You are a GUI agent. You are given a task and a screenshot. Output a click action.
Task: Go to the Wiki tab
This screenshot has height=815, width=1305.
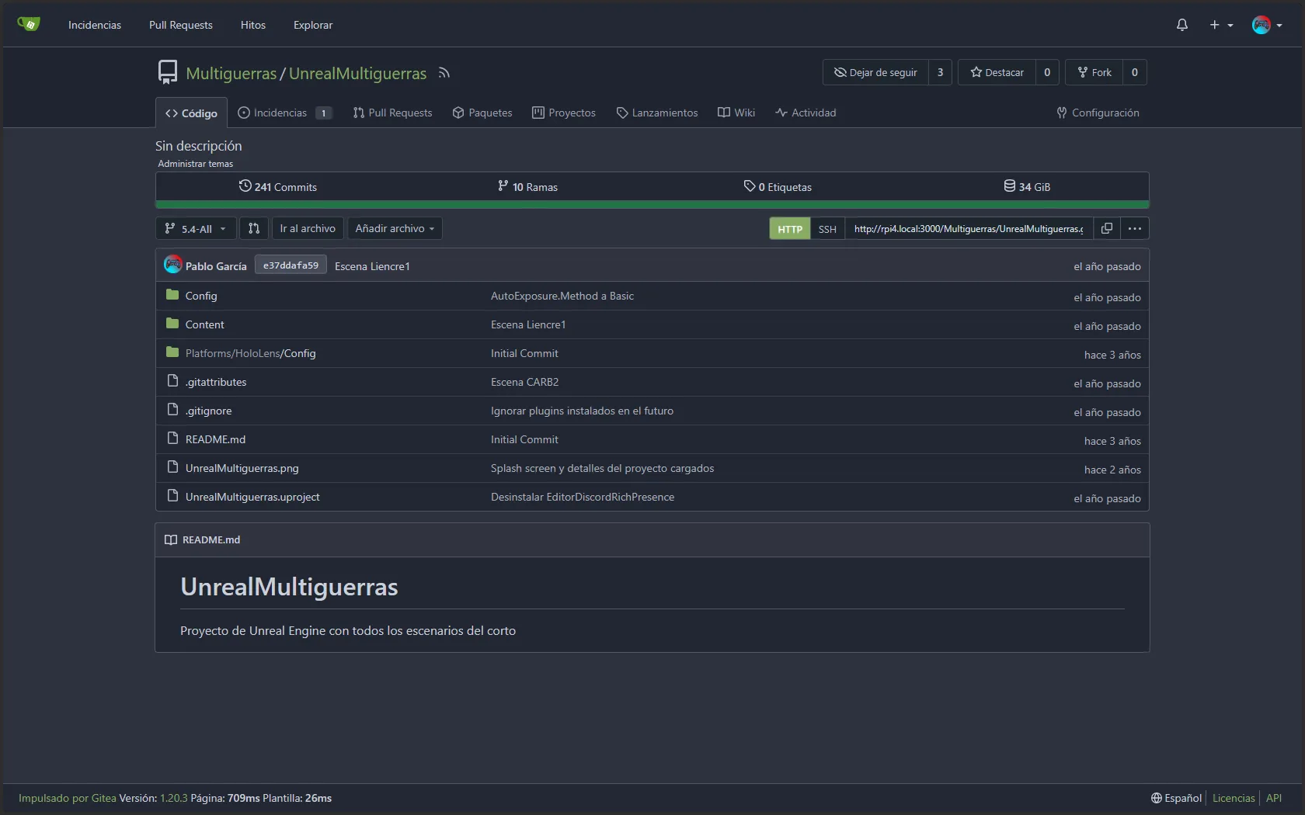(736, 113)
